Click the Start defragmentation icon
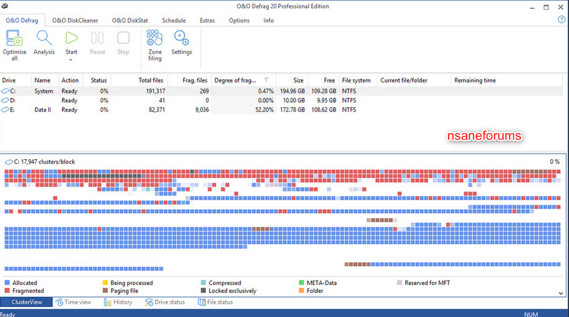This screenshot has height=317, width=569. [x=71, y=37]
